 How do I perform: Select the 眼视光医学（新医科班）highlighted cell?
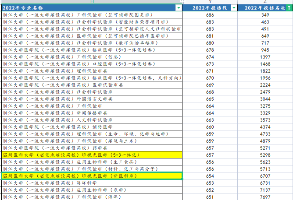pos(92,176)
